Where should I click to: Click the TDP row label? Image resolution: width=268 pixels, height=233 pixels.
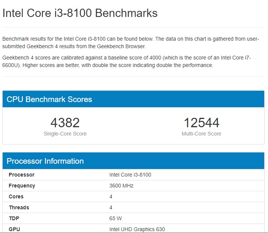pos(14,218)
